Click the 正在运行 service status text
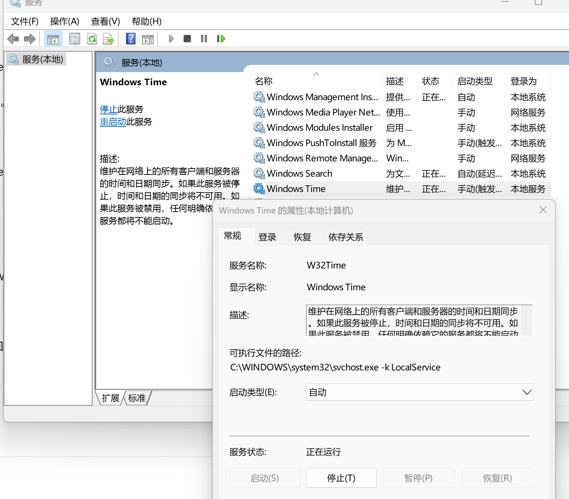569x499 pixels. coord(323,452)
